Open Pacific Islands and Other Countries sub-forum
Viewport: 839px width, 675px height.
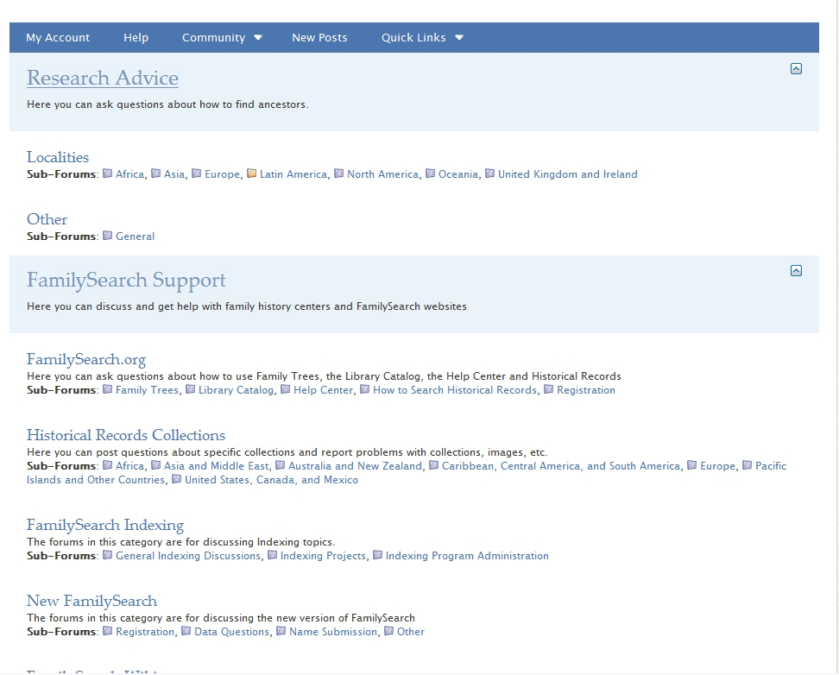click(771, 466)
